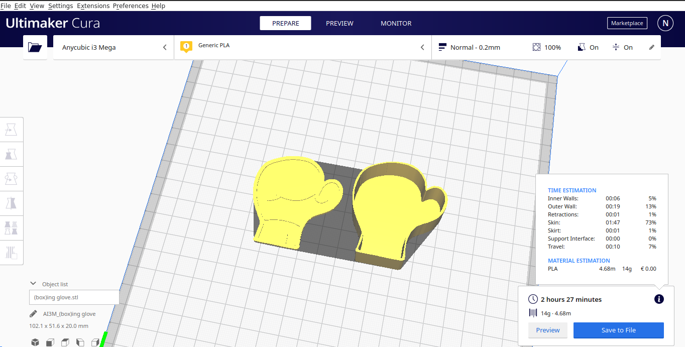Open the Marketplace
This screenshot has height=347, width=685.
627,23
